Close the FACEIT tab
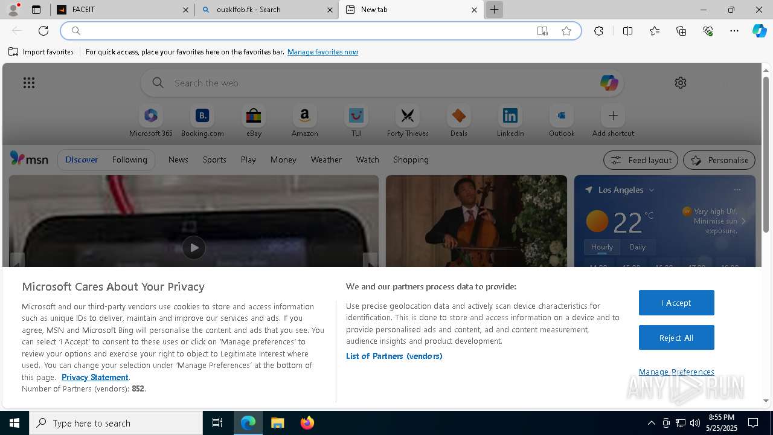773x435 pixels. [185, 10]
